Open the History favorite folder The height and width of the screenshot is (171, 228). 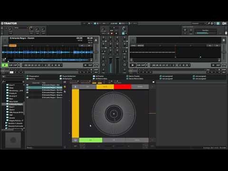(31, 78)
